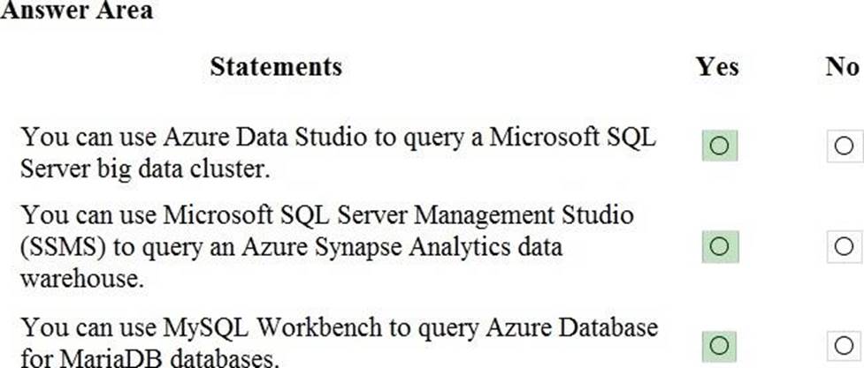
Task: Mark No for the MySQL Workbench statement
Action: 844,344
